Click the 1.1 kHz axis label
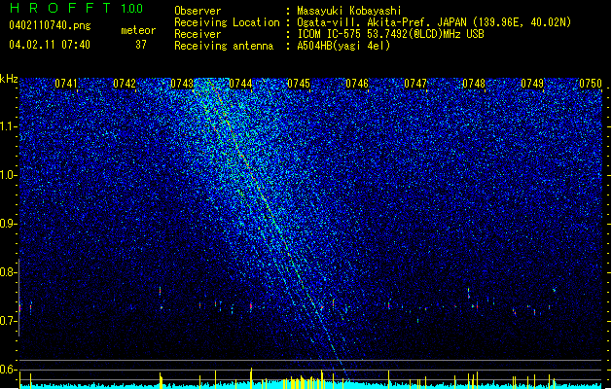 tap(8, 126)
